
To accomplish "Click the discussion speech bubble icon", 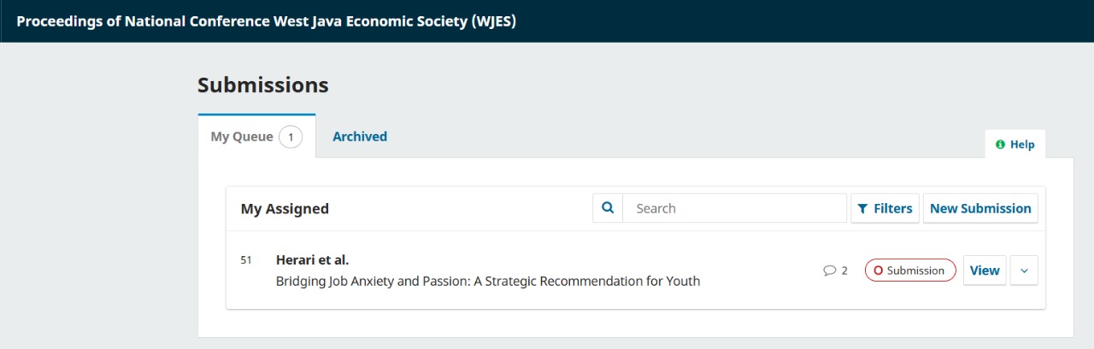I will [x=829, y=270].
